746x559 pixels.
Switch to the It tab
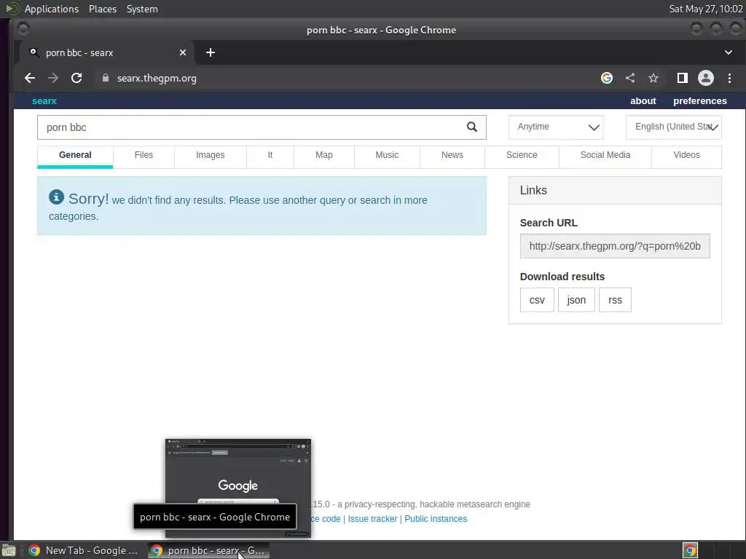pyautogui.click(x=270, y=156)
